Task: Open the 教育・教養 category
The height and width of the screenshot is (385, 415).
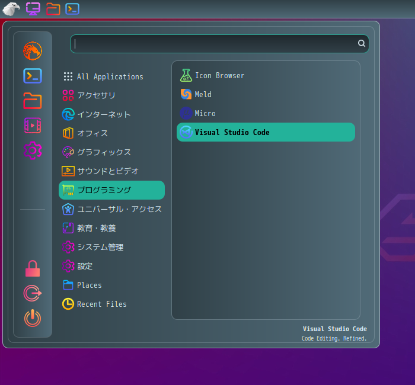Action: pyautogui.click(x=111, y=228)
